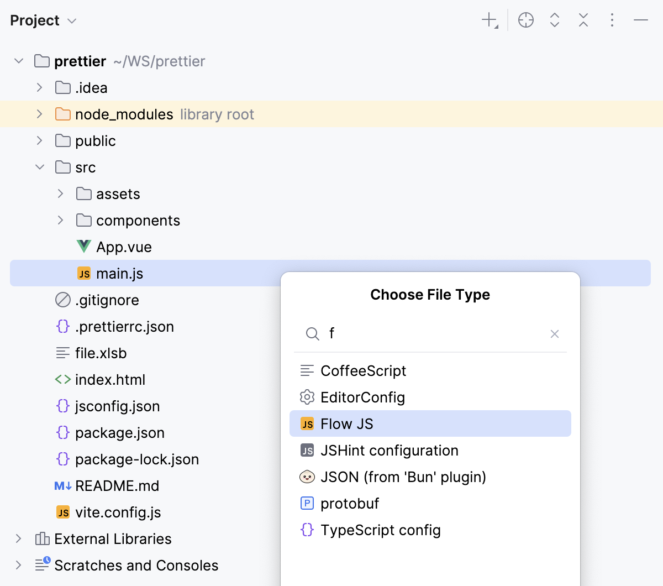Open the More options kebab menu

[x=612, y=20]
